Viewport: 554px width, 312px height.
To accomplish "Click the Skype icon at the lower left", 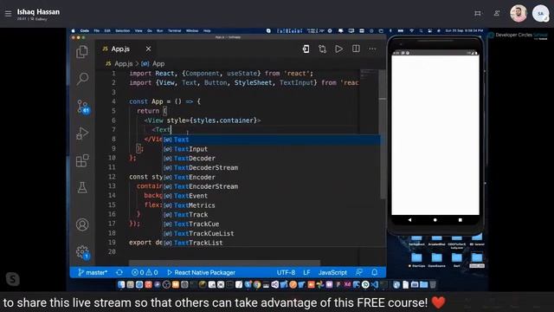I will [13, 279].
